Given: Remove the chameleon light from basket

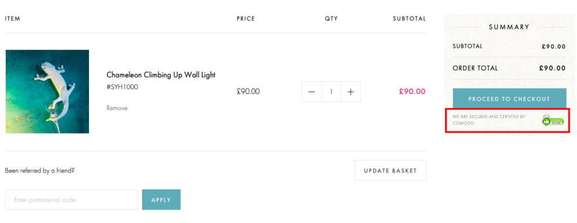Looking at the screenshot, I should (x=117, y=108).
